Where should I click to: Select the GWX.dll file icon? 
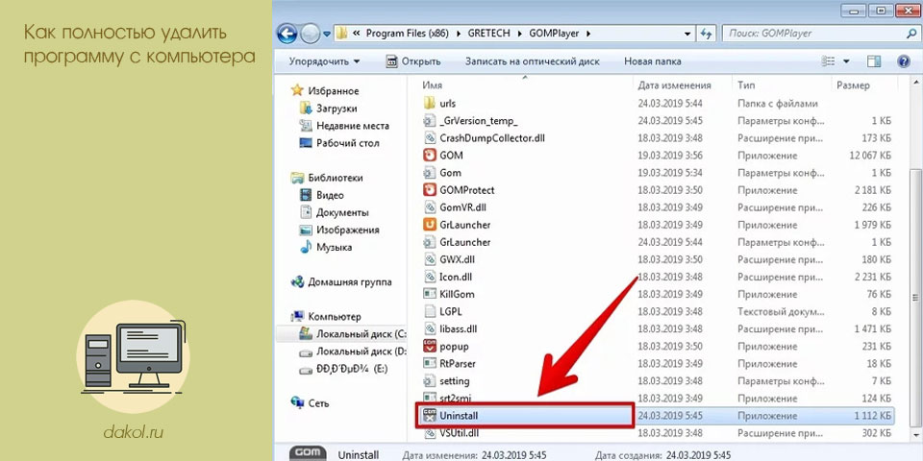pos(430,259)
